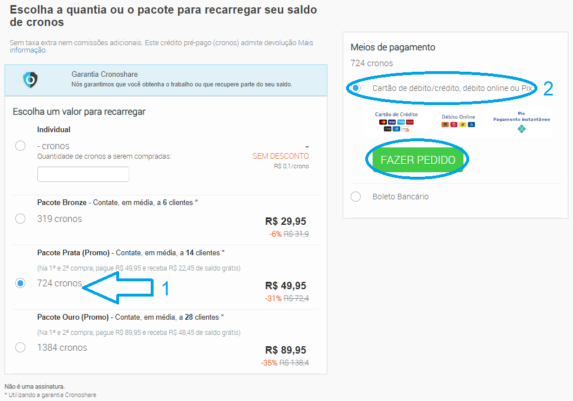Click the R$ 49,95 Prata package price

[x=286, y=285]
